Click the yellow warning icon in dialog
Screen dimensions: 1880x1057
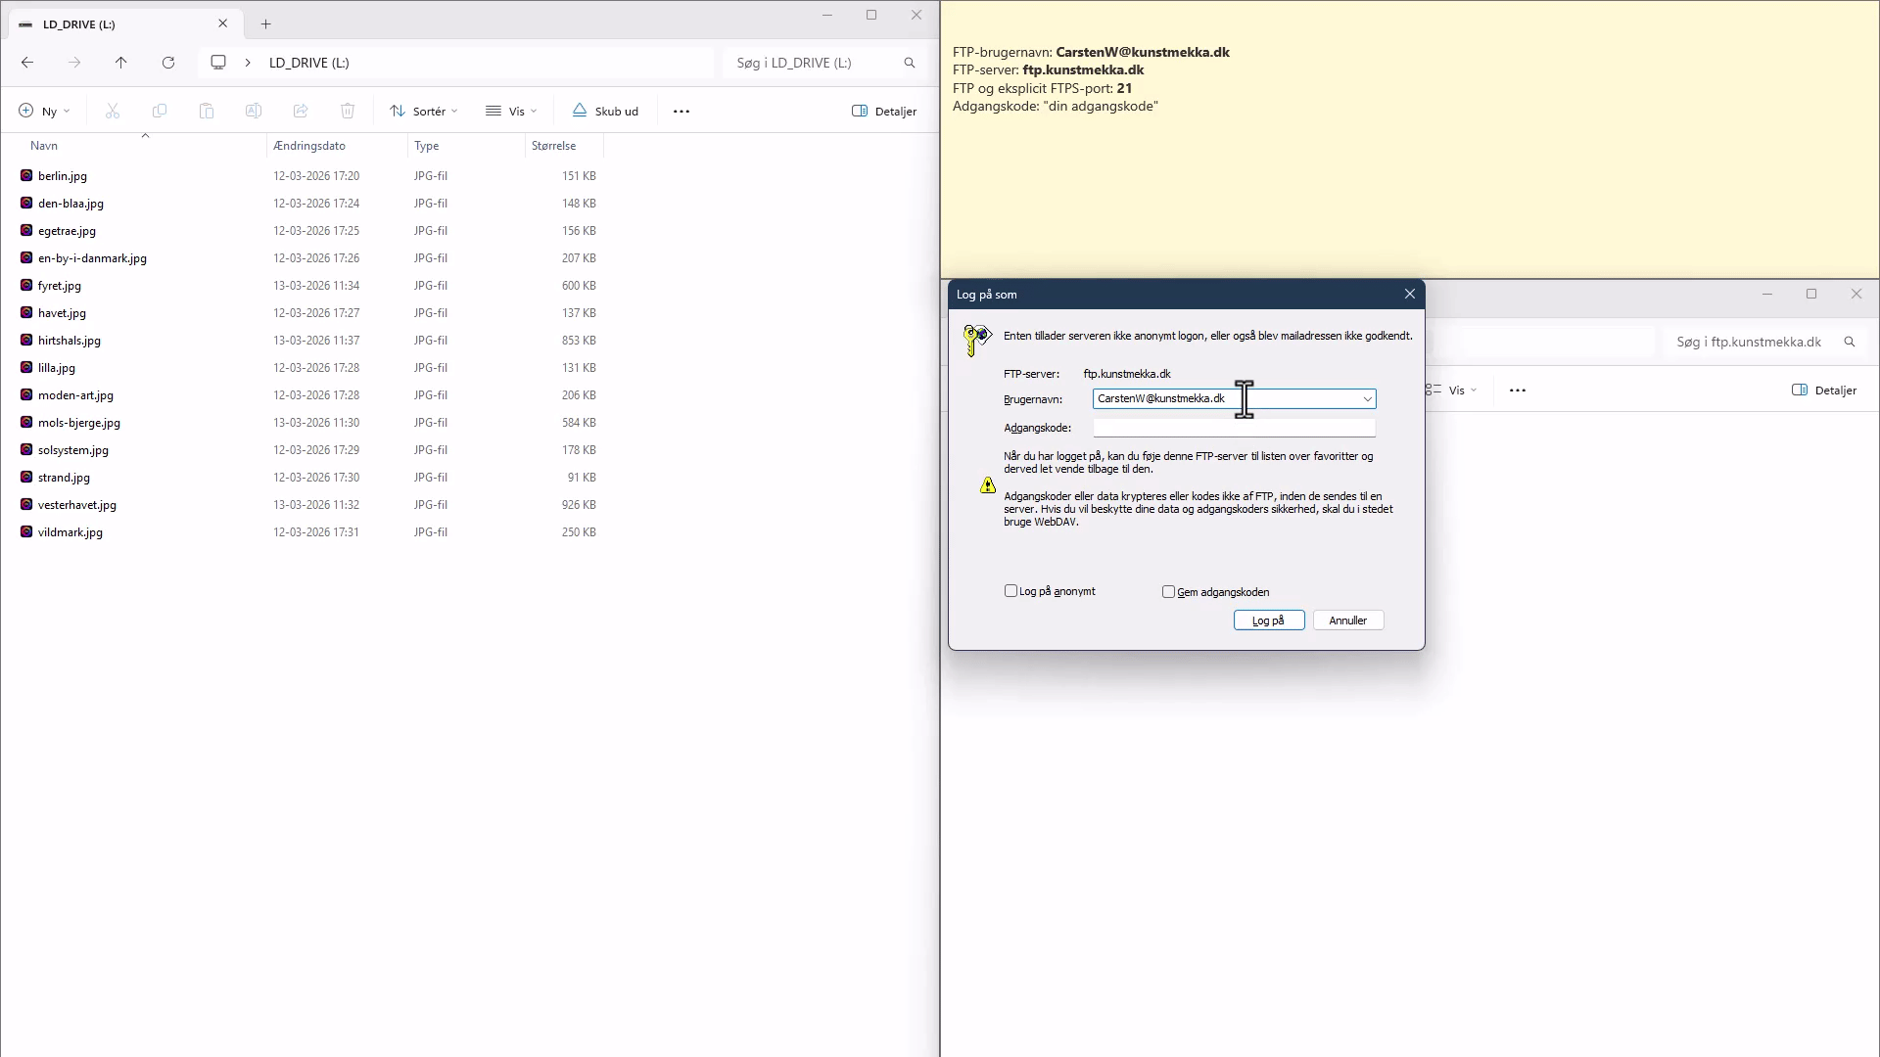tap(988, 485)
